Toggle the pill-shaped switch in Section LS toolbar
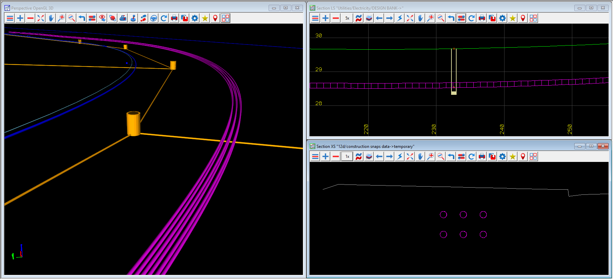Viewport: 613px width, 279px height. point(461,18)
